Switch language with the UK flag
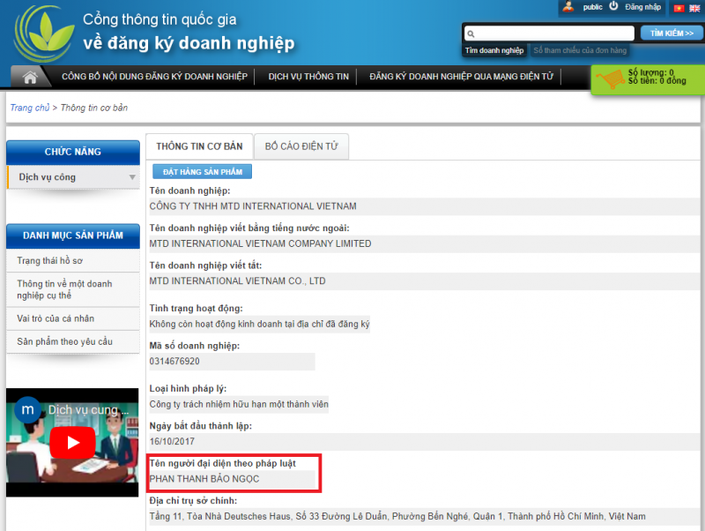The image size is (705, 531). click(x=694, y=8)
